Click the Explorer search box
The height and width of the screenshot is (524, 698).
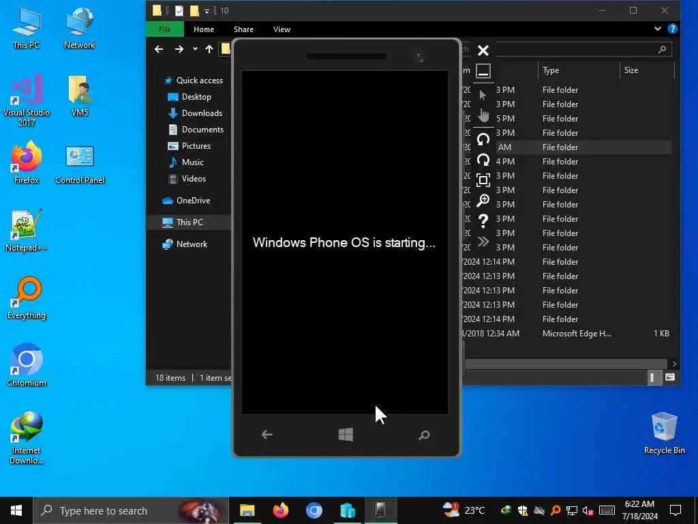[583, 49]
